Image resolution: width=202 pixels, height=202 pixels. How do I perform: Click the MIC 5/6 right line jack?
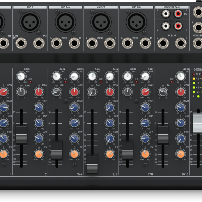[x=110, y=43]
